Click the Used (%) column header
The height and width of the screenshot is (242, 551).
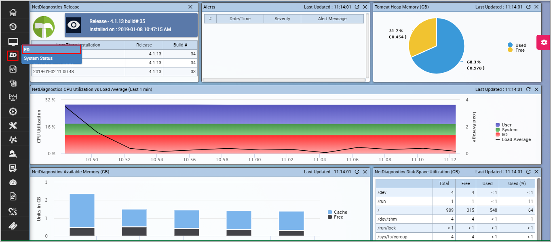tap(517, 183)
